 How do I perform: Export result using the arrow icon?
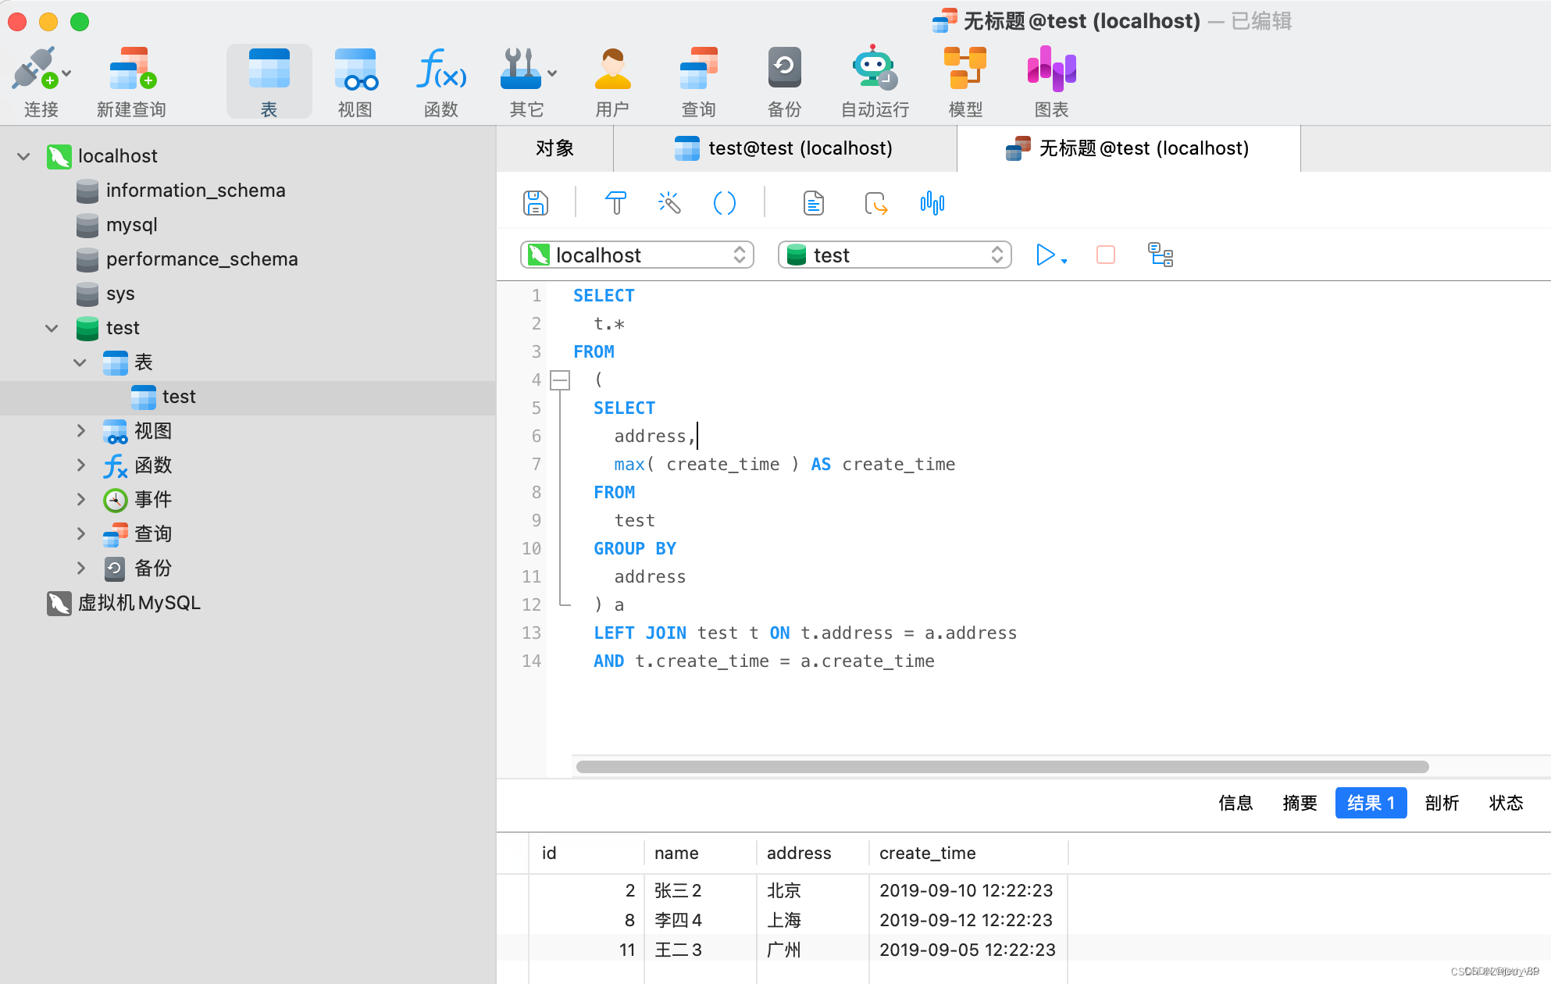pyautogui.click(x=876, y=203)
